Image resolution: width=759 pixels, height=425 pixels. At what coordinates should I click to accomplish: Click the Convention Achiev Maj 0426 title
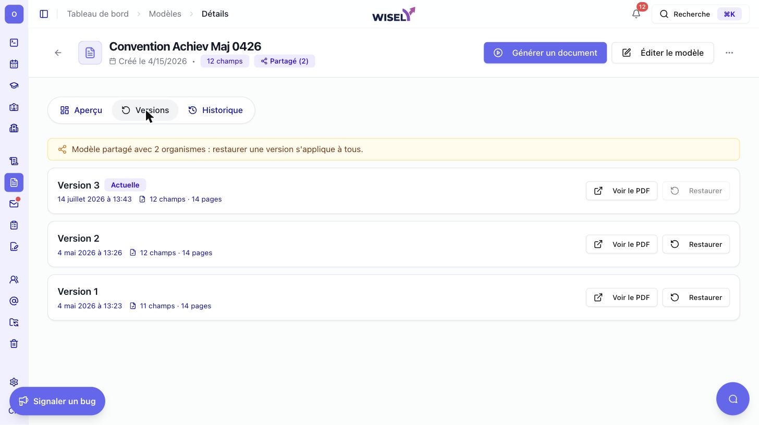(x=185, y=46)
